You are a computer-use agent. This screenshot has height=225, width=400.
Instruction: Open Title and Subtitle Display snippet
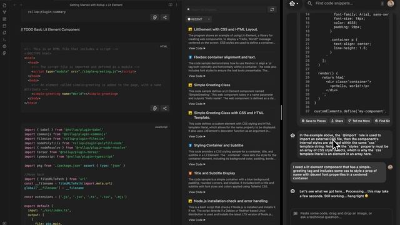tap(214, 173)
